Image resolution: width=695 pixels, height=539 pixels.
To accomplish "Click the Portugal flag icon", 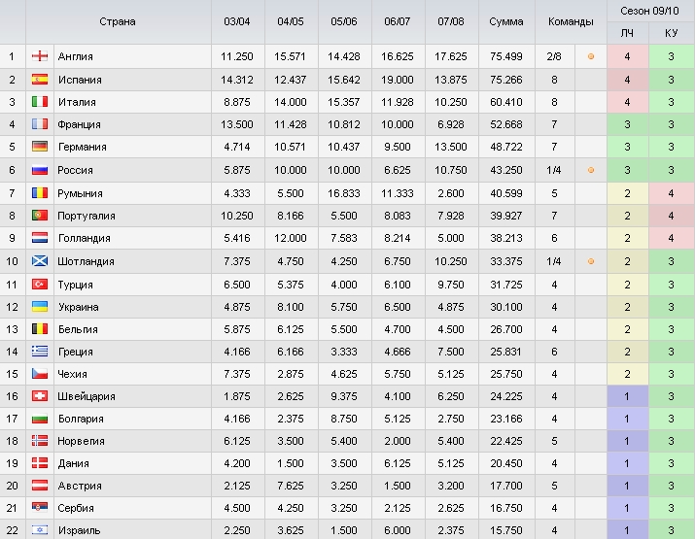I will (x=40, y=216).
